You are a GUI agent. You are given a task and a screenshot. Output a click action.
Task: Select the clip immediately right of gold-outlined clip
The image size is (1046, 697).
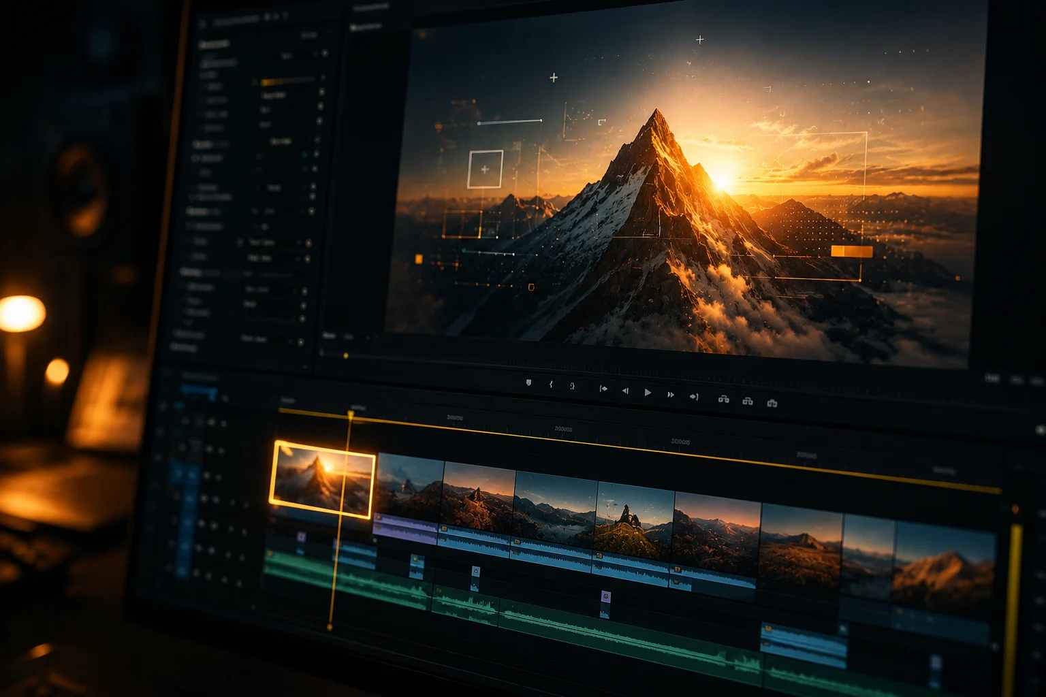[410, 486]
